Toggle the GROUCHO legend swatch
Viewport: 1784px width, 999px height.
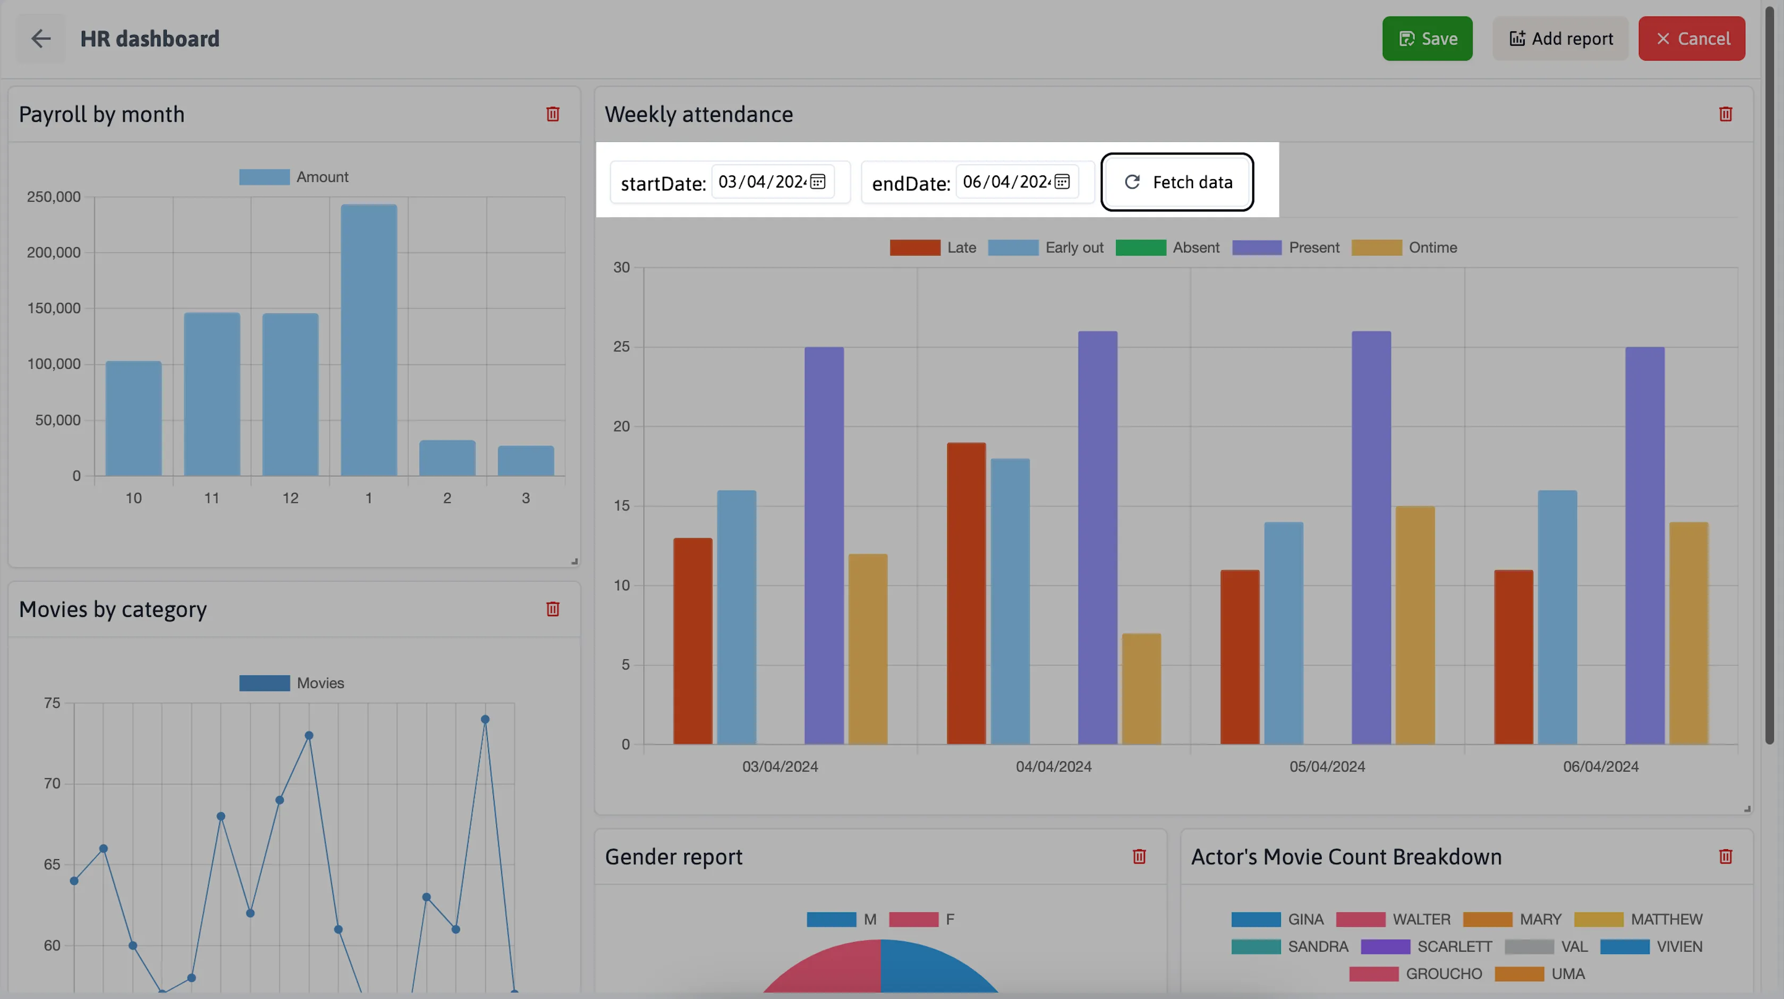click(x=1374, y=974)
